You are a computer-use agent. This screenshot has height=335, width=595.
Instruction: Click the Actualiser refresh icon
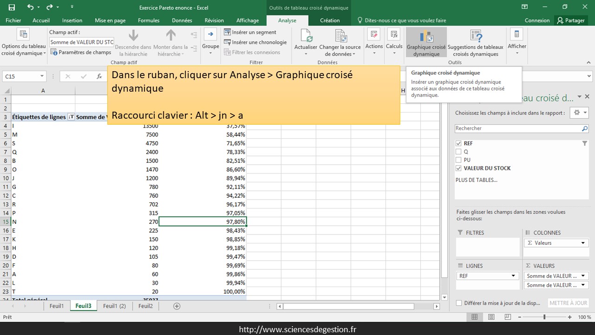pos(306,36)
